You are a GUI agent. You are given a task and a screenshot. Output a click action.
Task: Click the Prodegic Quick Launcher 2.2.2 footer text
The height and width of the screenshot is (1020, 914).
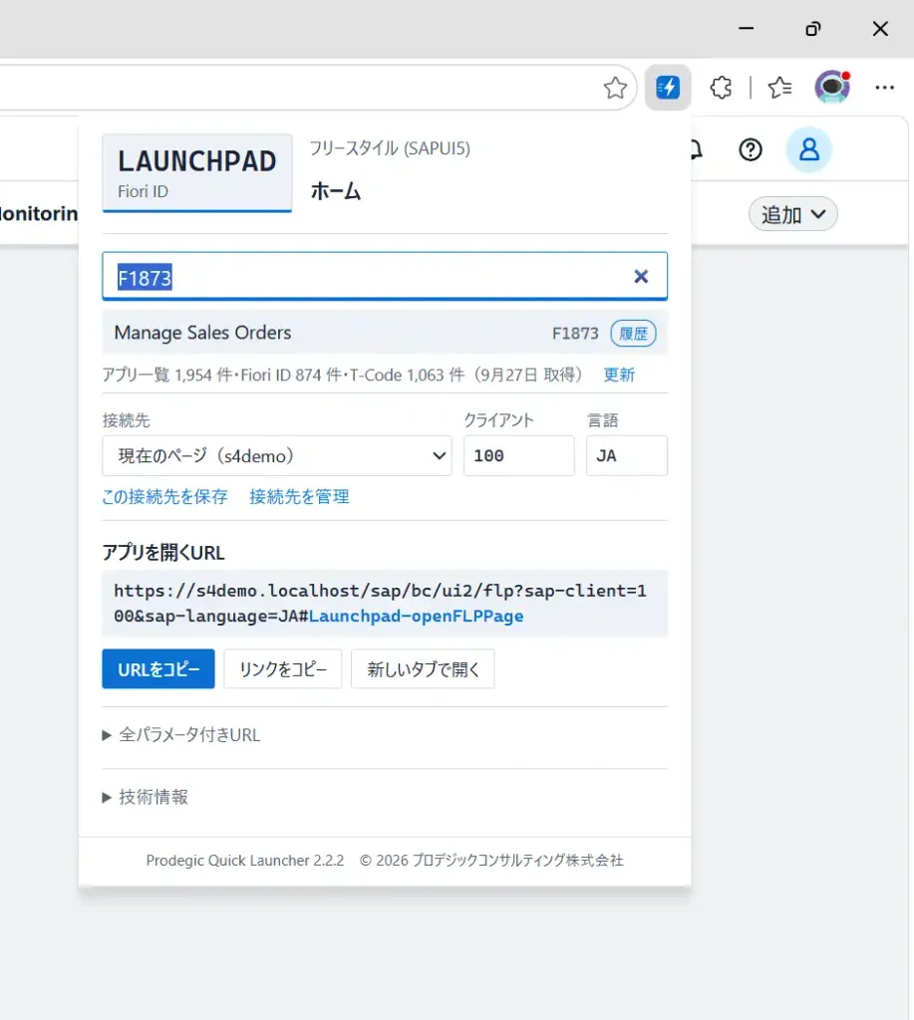tap(245, 860)
